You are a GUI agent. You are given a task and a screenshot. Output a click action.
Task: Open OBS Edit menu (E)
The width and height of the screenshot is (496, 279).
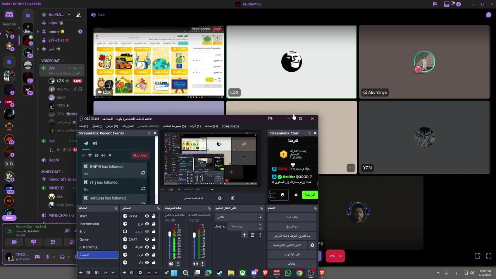click(97, 126)
